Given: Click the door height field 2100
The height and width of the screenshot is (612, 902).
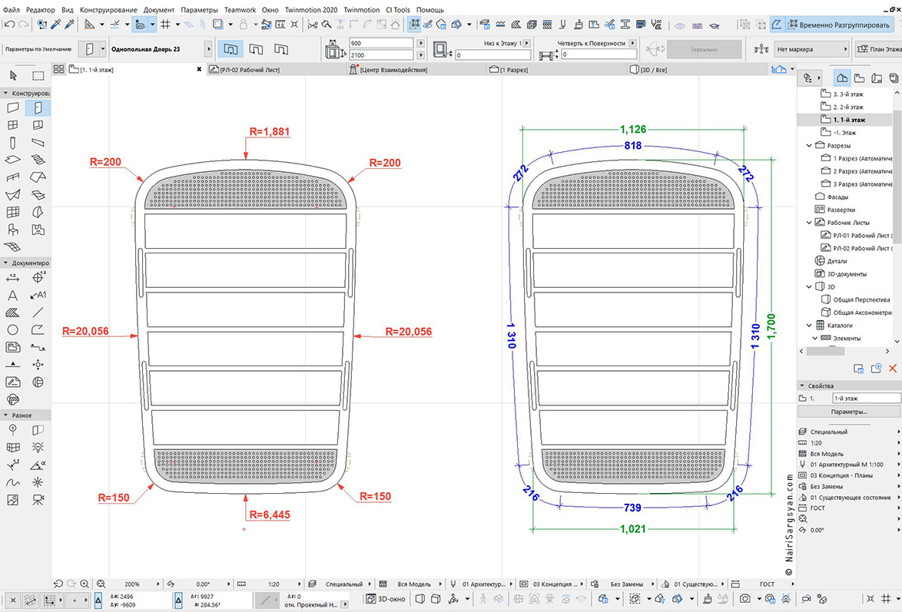Looking at the screenshot, I should click(x=381, y=55).
